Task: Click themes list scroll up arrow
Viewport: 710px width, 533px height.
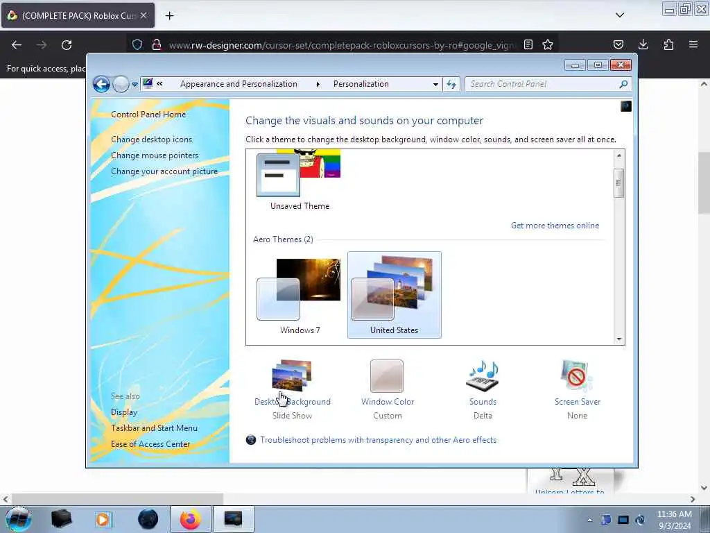Action: point(619,155)
